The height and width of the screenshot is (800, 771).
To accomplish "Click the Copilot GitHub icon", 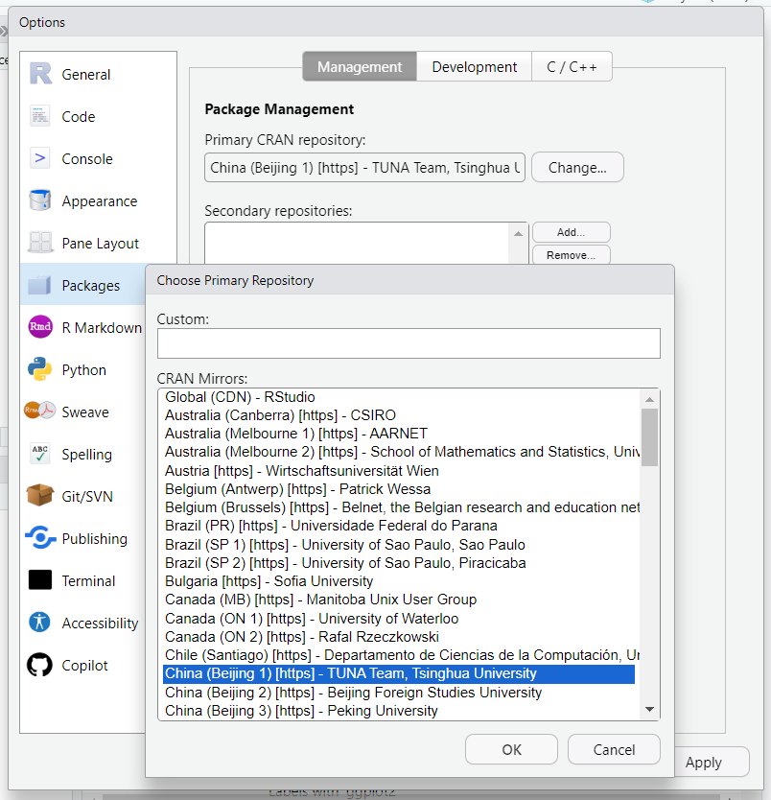I will click(40, 666).
